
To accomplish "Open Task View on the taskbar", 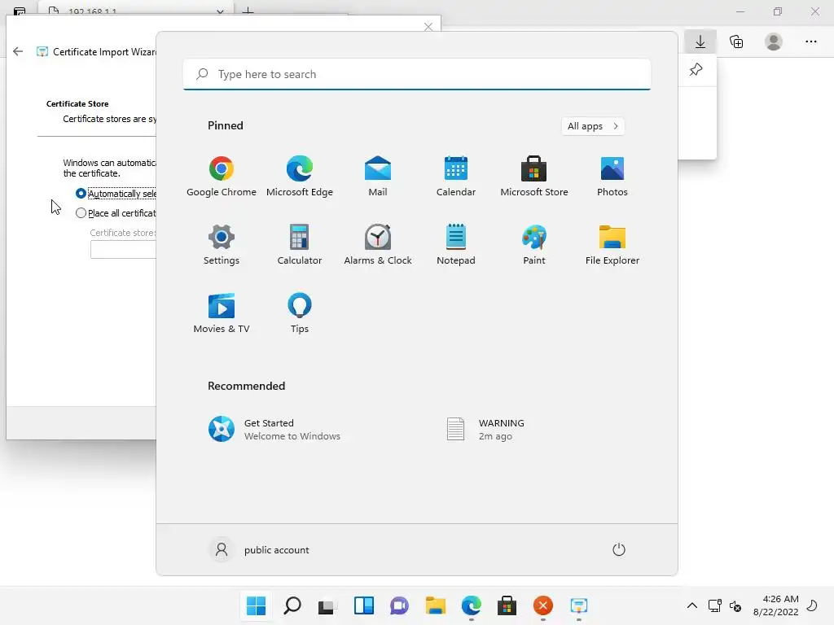I will [327, 605].
